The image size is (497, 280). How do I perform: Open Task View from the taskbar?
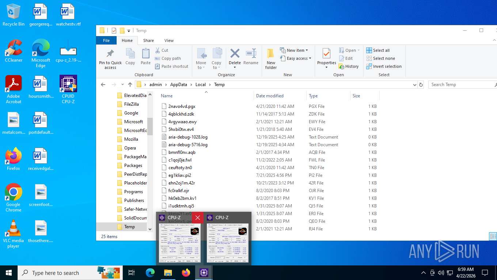click(132, 273)
